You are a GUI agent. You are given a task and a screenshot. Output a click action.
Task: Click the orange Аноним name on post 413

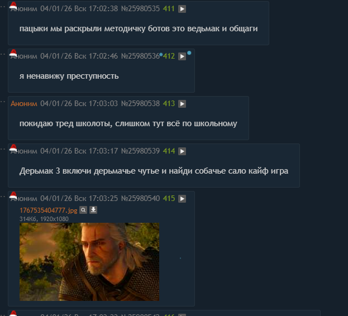pos(24,103)
